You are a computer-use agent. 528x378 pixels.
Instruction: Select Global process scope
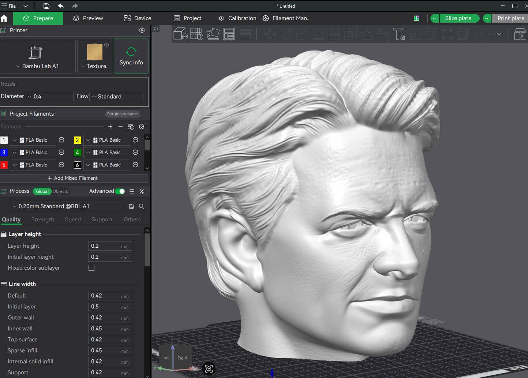pyautogui.click(x=42, y=191)
